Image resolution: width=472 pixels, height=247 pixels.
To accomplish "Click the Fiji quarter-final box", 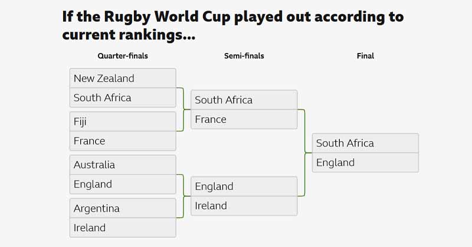I will click(122, 122).
